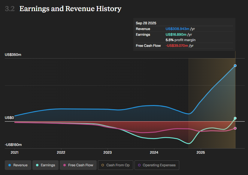248x175 pixels.
Task: Click the Free Cash Flow value in tooltip
Action: (x=177, y=46)
